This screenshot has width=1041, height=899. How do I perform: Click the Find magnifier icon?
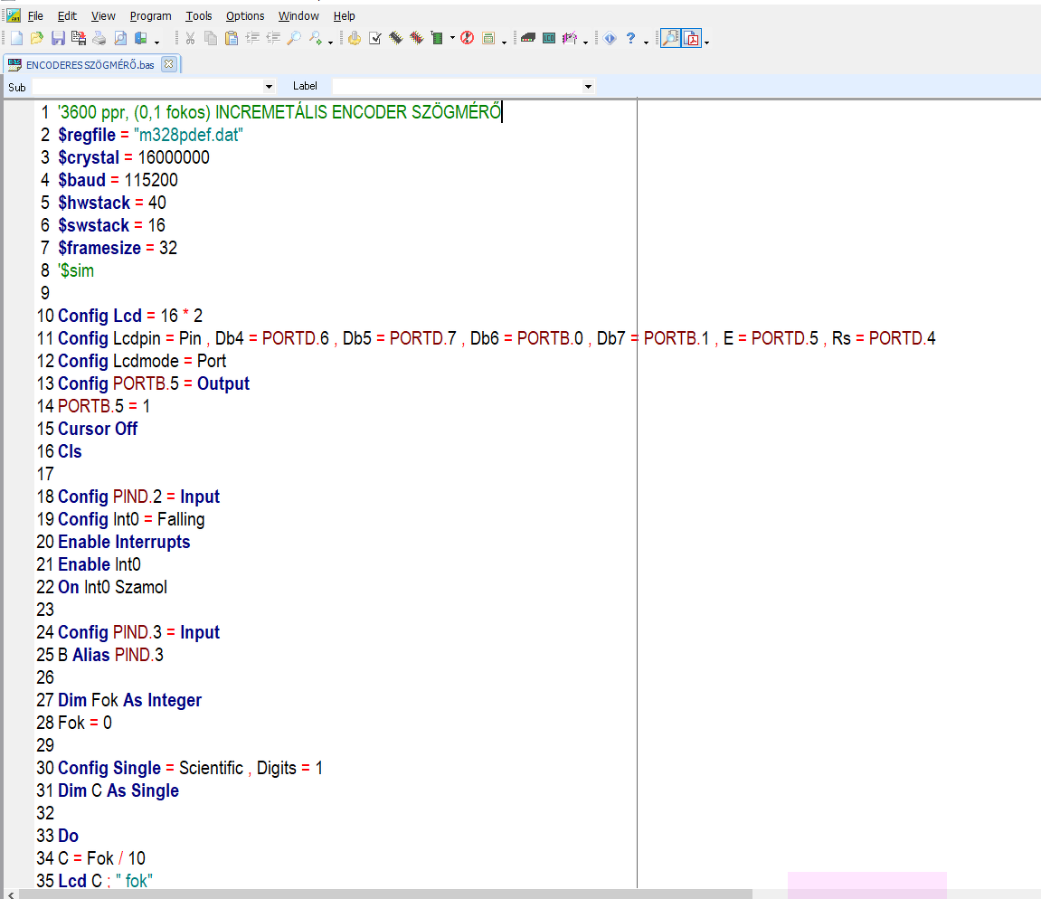pos(294,39)
